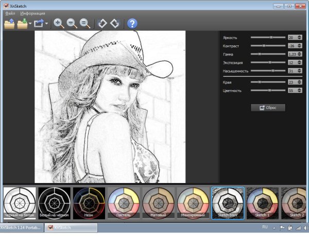This screenshot has width=309, height=237.
Task: Click the Яркость slider handle
Action: point(271,38)
